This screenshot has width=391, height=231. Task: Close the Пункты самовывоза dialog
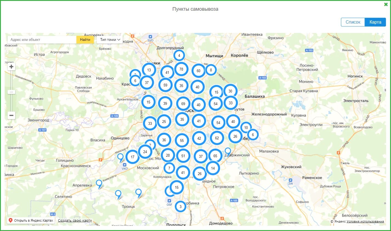click(386, 4)
